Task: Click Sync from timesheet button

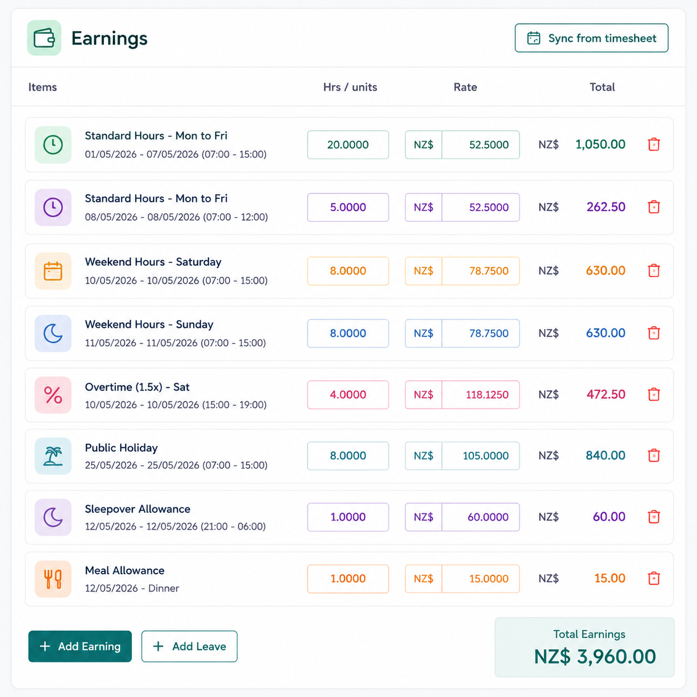Action: [591, 38]
